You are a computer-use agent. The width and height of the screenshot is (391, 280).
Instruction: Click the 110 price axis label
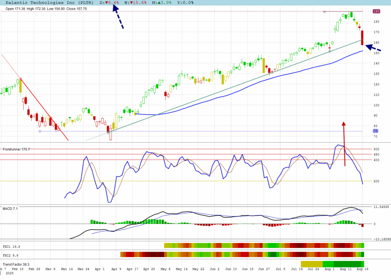coord(376,94)
